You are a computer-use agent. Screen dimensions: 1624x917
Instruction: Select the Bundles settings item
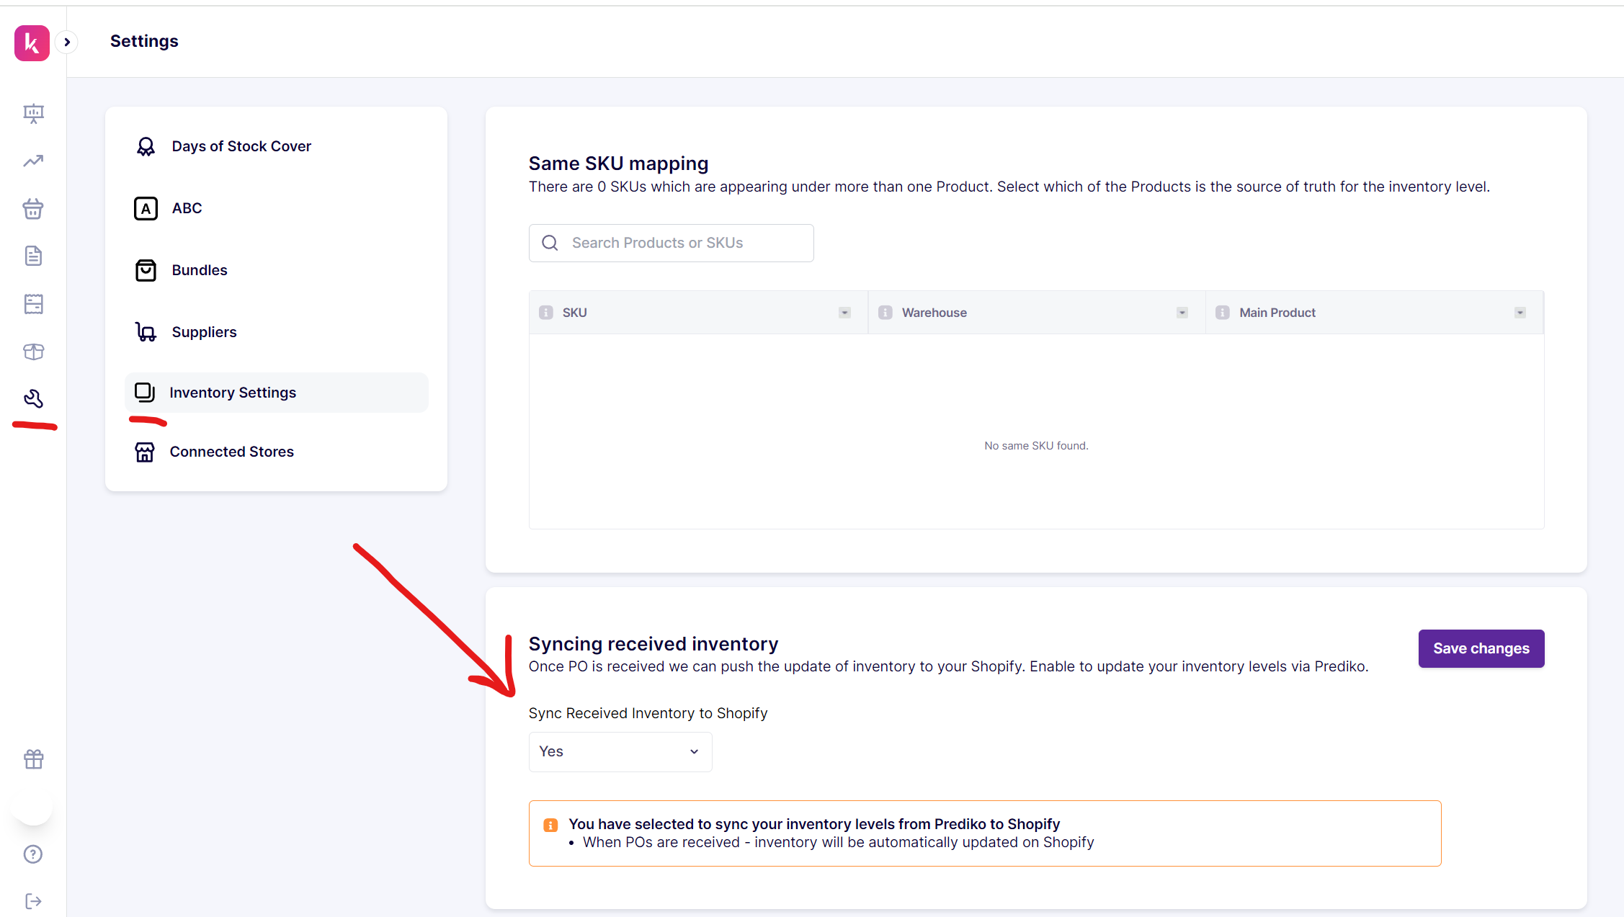point(199,270)
